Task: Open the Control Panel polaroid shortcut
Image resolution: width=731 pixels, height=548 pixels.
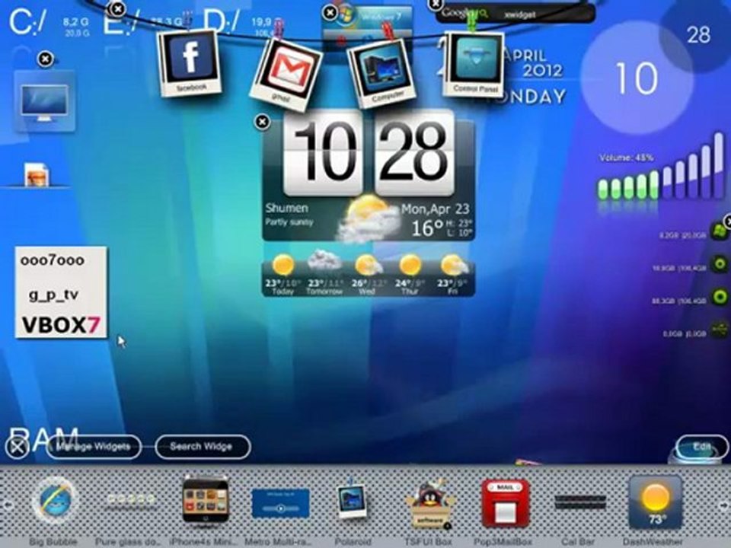Action: (474, 63)
